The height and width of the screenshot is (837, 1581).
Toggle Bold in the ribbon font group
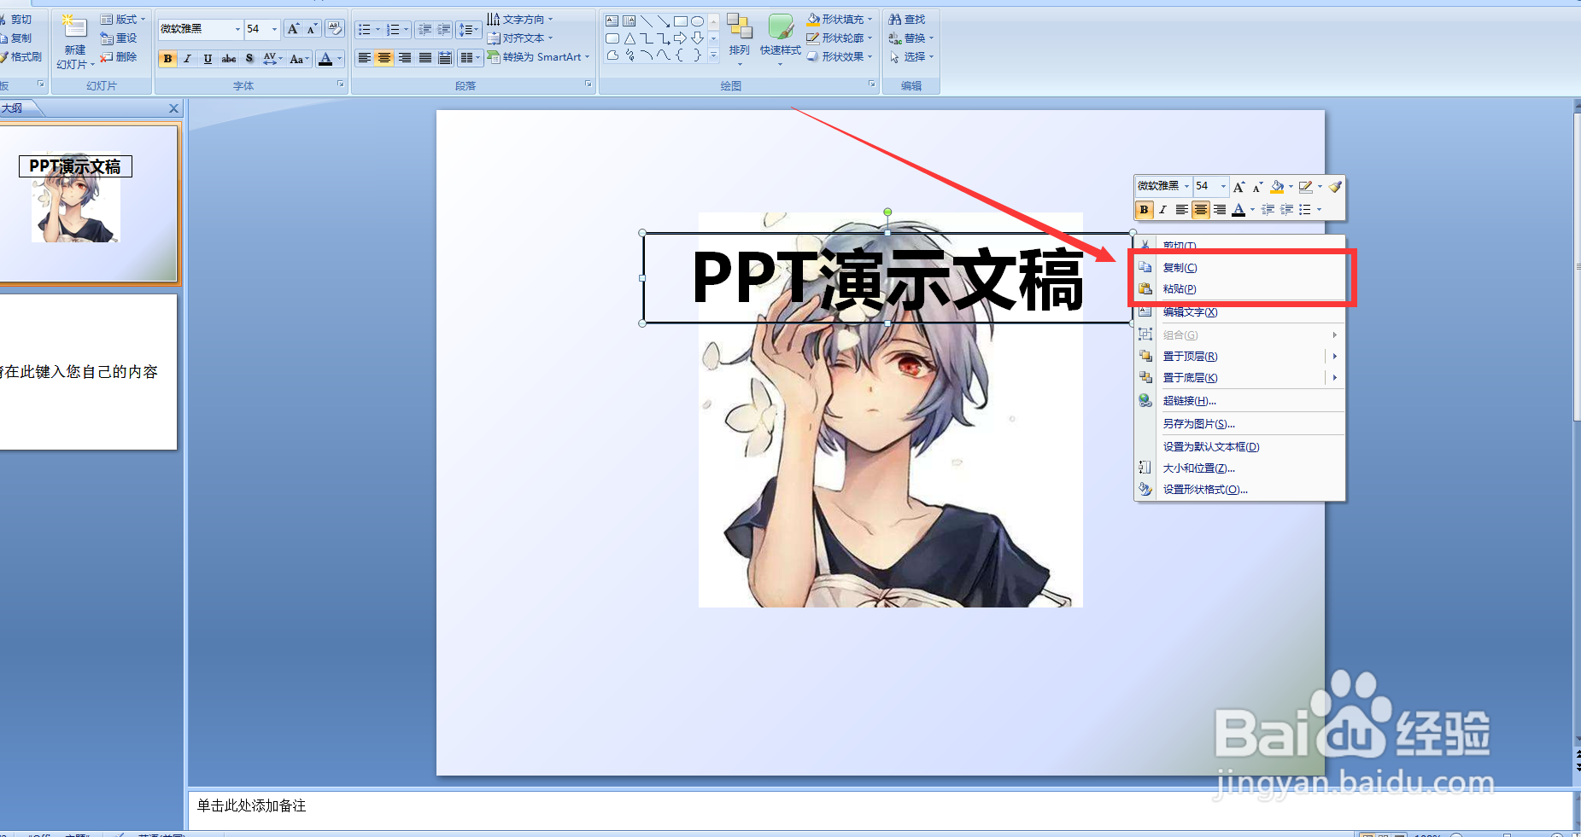167,59
